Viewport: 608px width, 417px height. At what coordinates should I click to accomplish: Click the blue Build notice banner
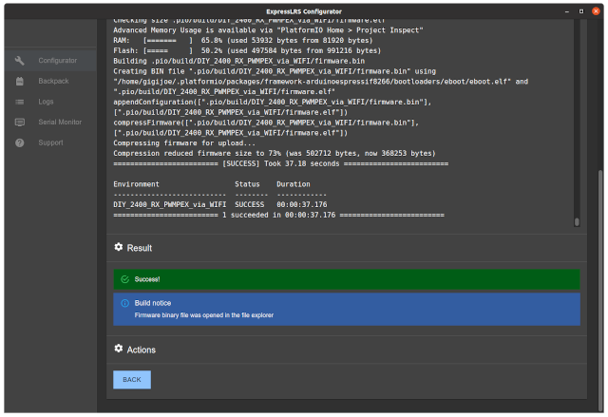[347, 309]
